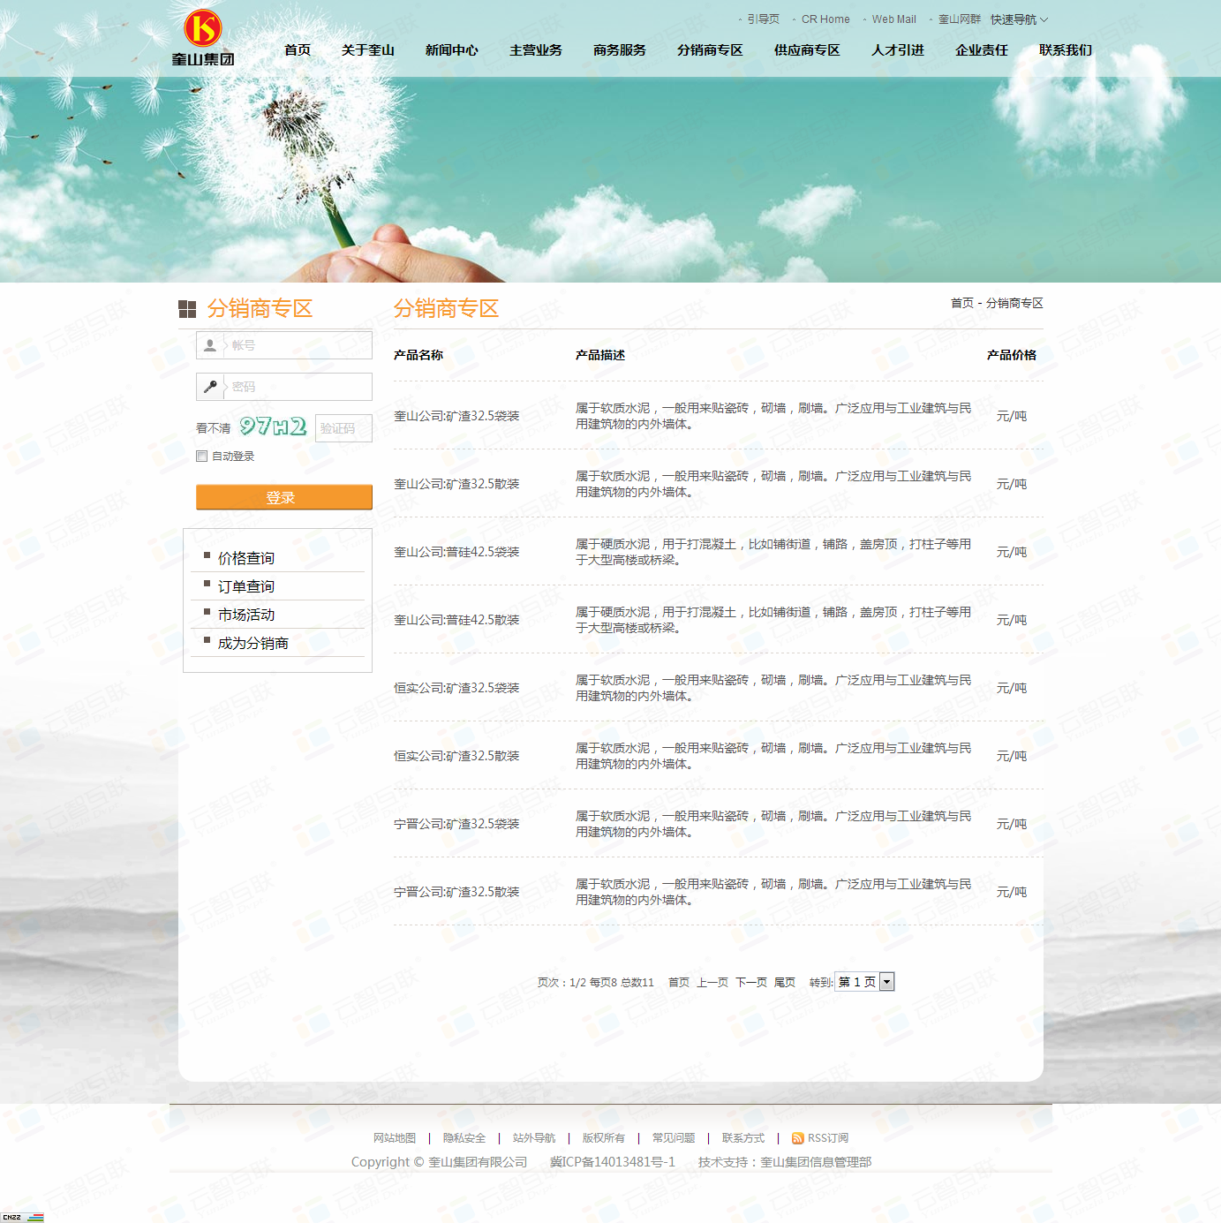
Task: Click the 登录 button
Action: click(284, 497)
